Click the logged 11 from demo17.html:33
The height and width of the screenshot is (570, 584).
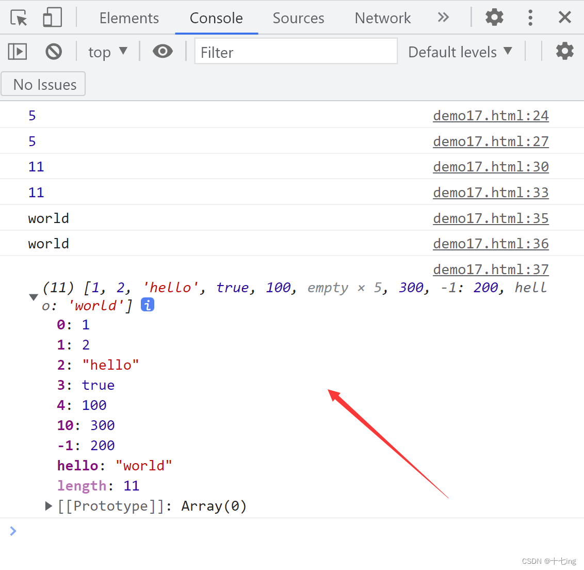(x=36, y=193)
